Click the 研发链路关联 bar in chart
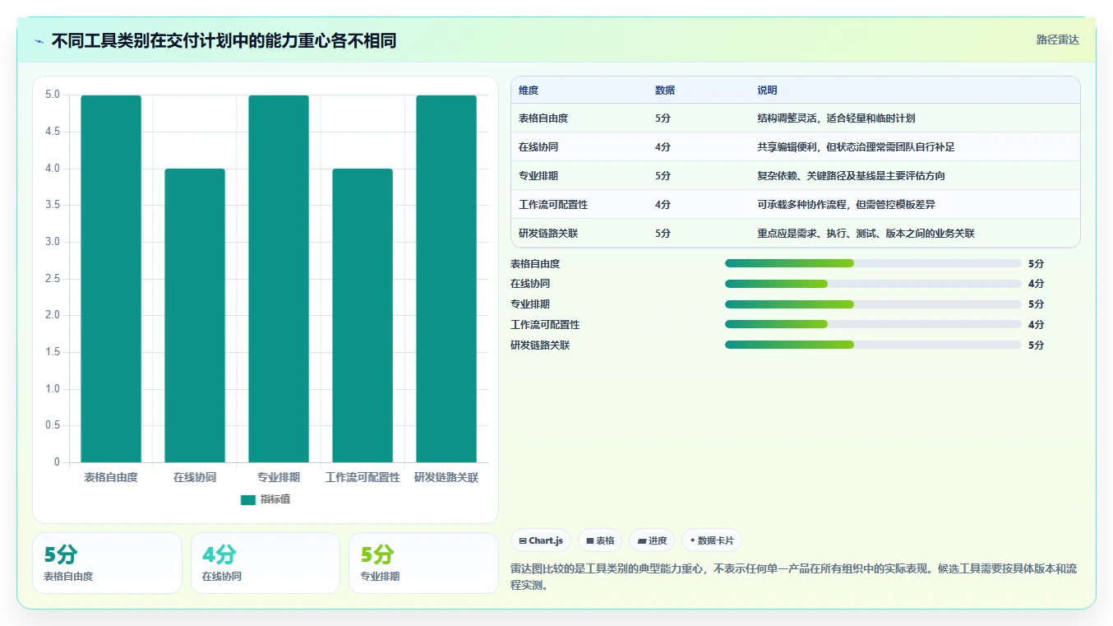This screenshot has height=626, width=1113. pos(446,279)
